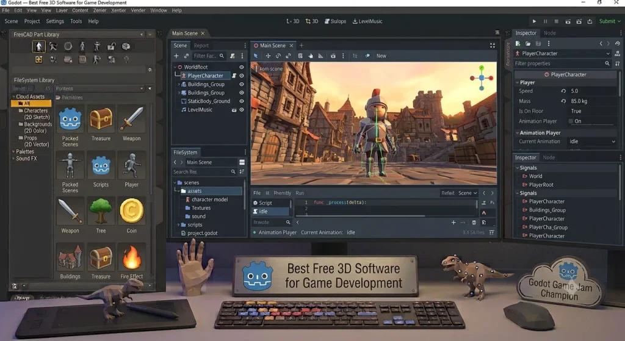Screen dimensions: 625x341
Task: Select the Tree asset thumbnail
Action: (101, 211)
